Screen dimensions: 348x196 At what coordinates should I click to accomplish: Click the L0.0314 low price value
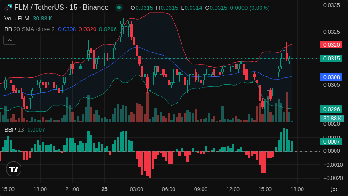pyautogui.click(x=191, y=8)
